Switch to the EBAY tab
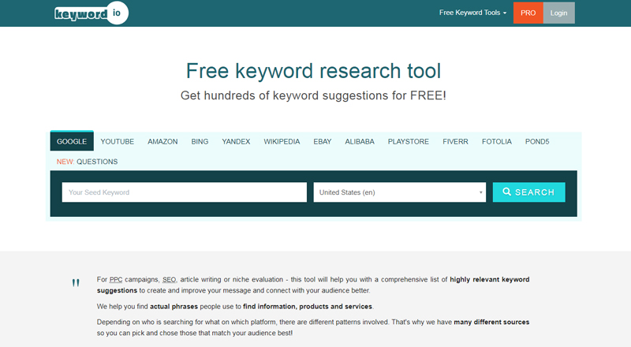Screen dimensions: 631x347 click(x=323, y=142)
